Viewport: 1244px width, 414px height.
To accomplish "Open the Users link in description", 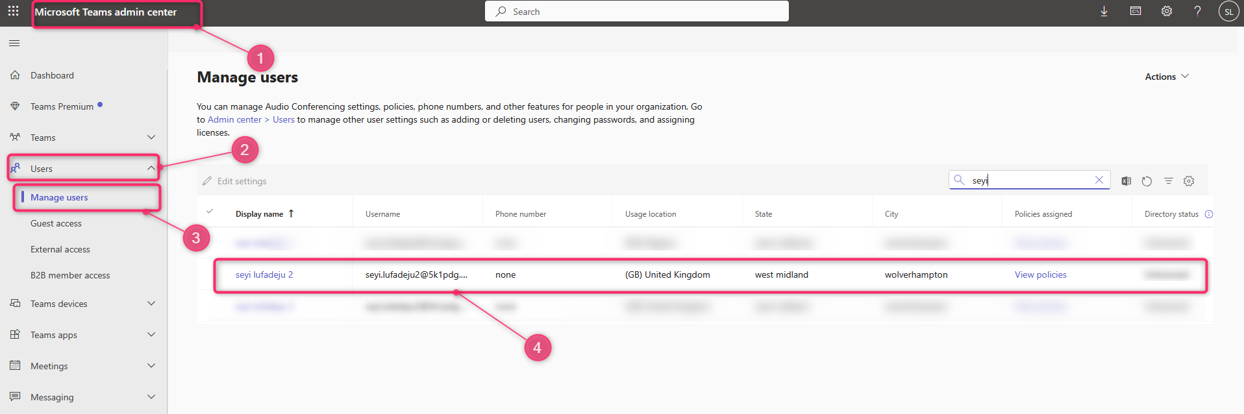I will pyautogui.click(x=284, y=119).
